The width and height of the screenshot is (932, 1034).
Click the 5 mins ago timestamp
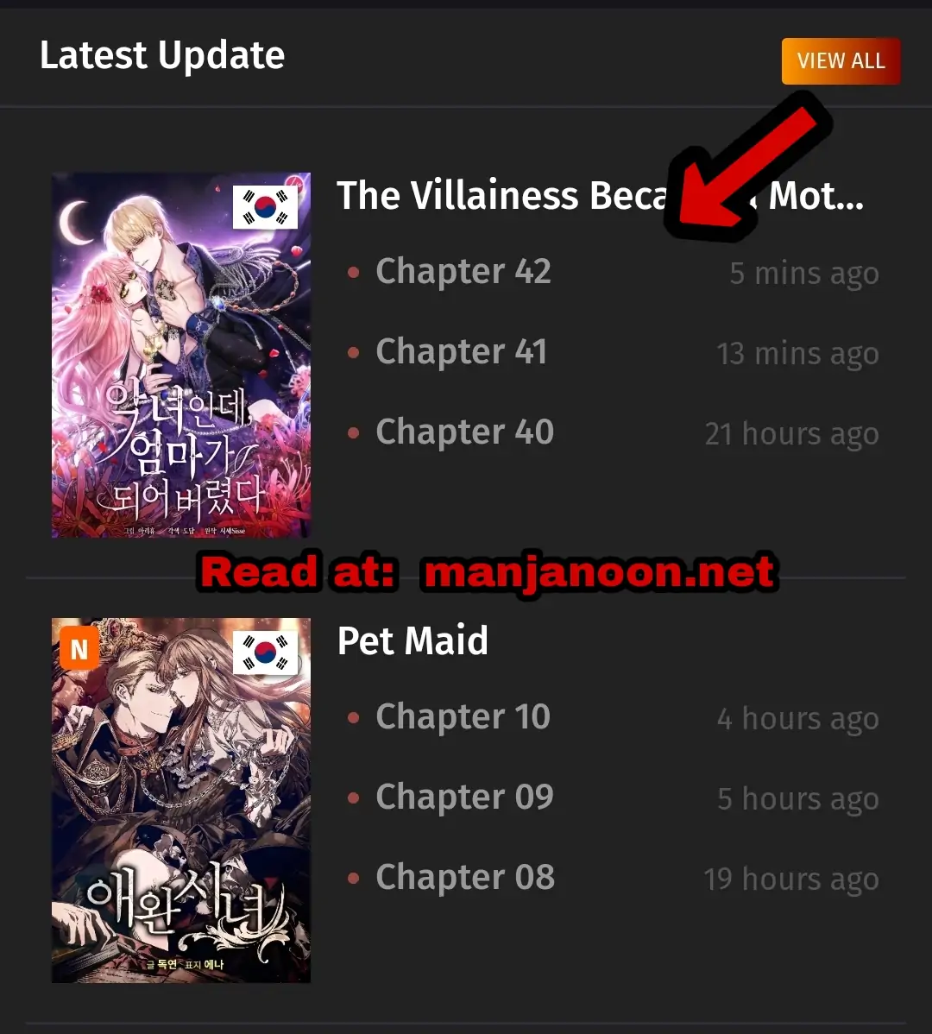tap(804, 273)
